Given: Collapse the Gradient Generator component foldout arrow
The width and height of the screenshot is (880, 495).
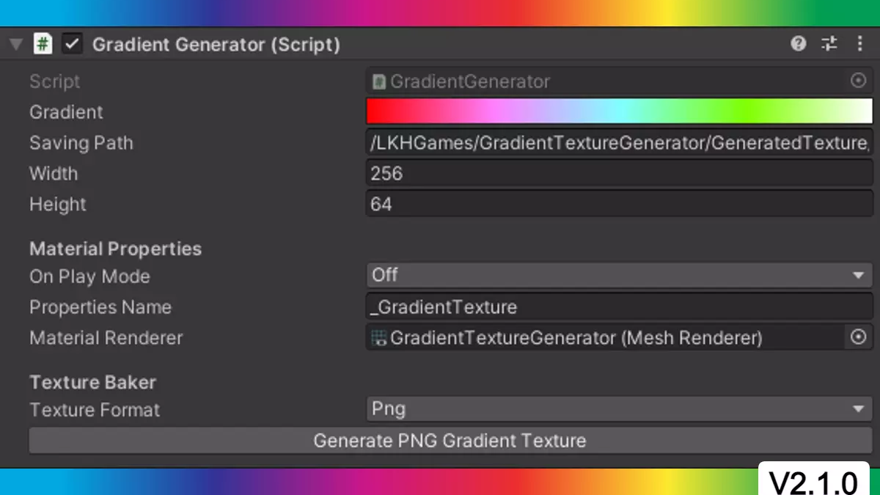Looking at the screenshot, I should [x=15, y=45].
